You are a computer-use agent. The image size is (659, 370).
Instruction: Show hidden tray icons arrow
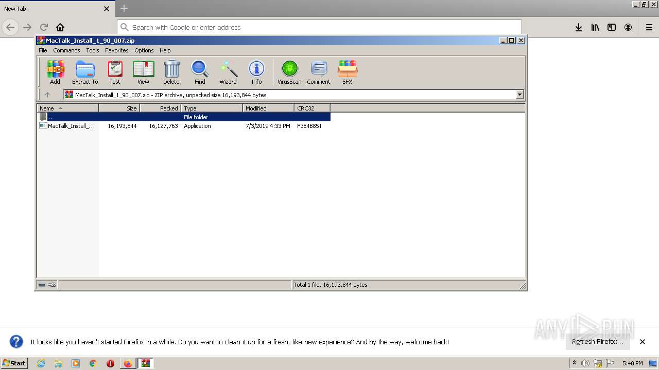[x=574, y=363]
